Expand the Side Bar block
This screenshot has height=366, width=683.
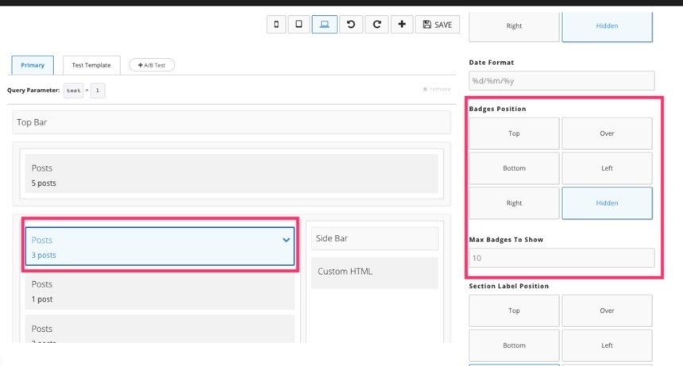pos(374,238)
